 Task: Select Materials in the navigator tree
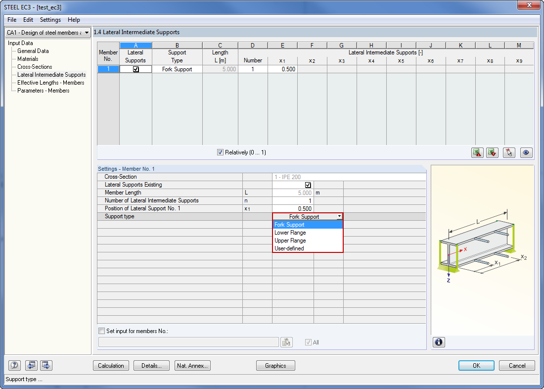(28, 59)
